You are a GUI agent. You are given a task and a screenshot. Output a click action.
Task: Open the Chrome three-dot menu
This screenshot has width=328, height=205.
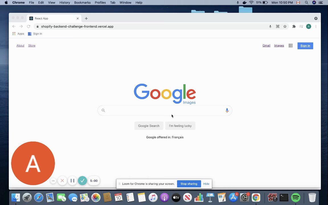point(316,26)
